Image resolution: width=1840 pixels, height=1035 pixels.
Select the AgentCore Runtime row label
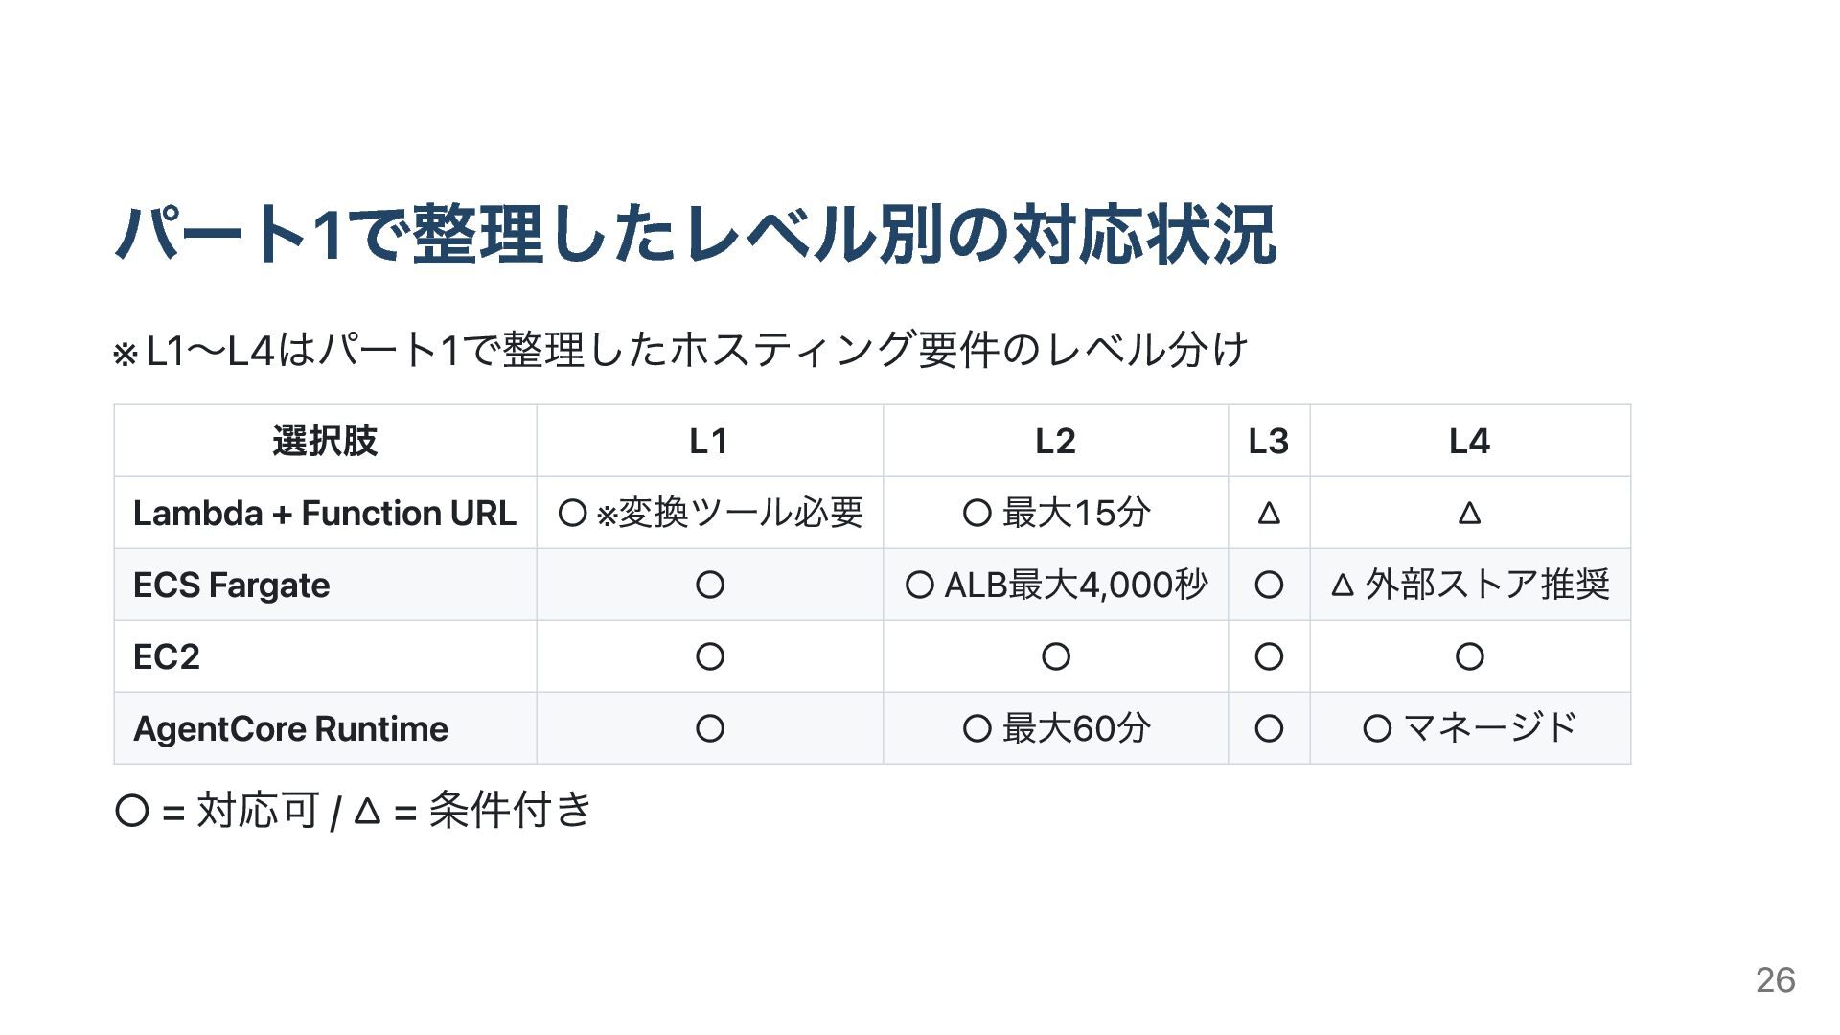coord(290,728)
